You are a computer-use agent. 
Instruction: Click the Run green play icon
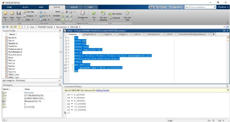tap(94, 13)
